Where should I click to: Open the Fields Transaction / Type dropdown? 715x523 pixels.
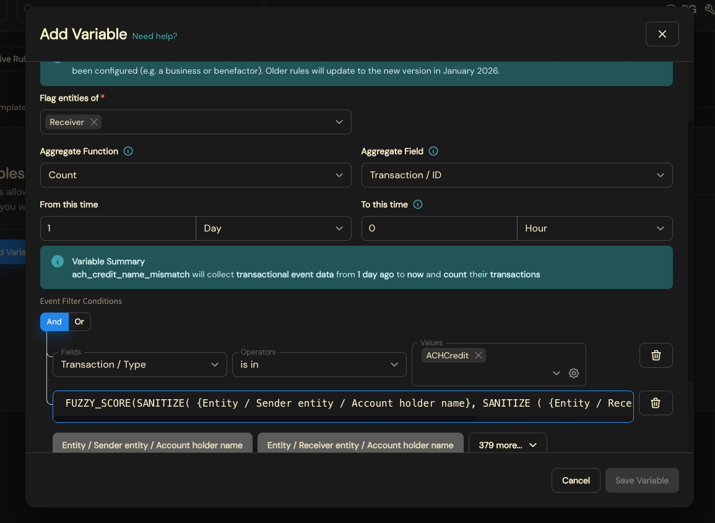[139, 365]
